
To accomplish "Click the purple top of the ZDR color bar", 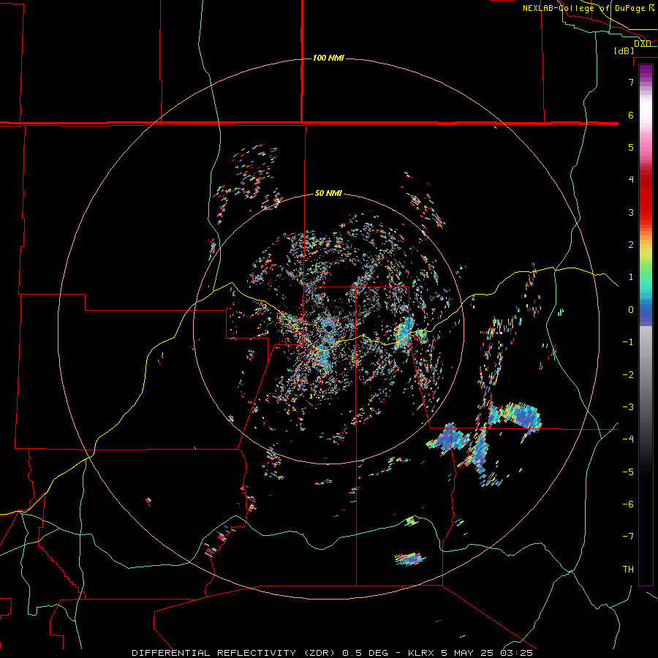I will click(646, 72).
